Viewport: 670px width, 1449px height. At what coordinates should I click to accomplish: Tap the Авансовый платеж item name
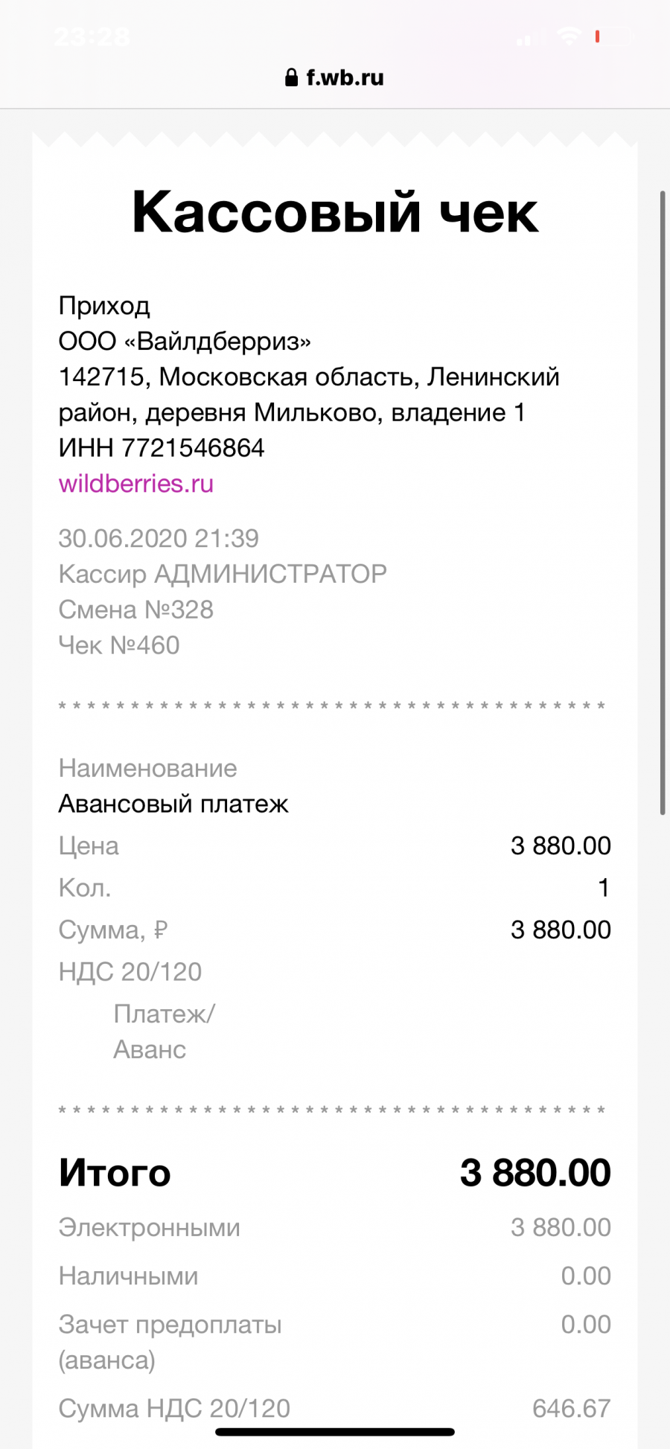point(173,804)
